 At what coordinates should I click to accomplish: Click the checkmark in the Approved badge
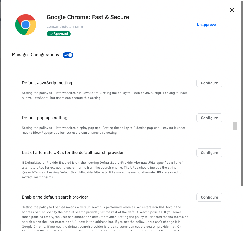click(x=51, y=34)
